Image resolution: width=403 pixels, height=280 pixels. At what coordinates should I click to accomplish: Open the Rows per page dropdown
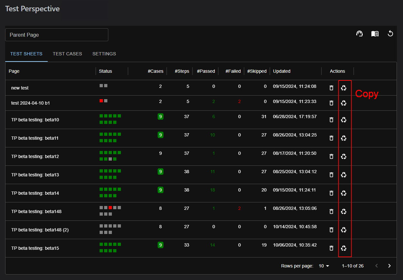tap(324, 266)
